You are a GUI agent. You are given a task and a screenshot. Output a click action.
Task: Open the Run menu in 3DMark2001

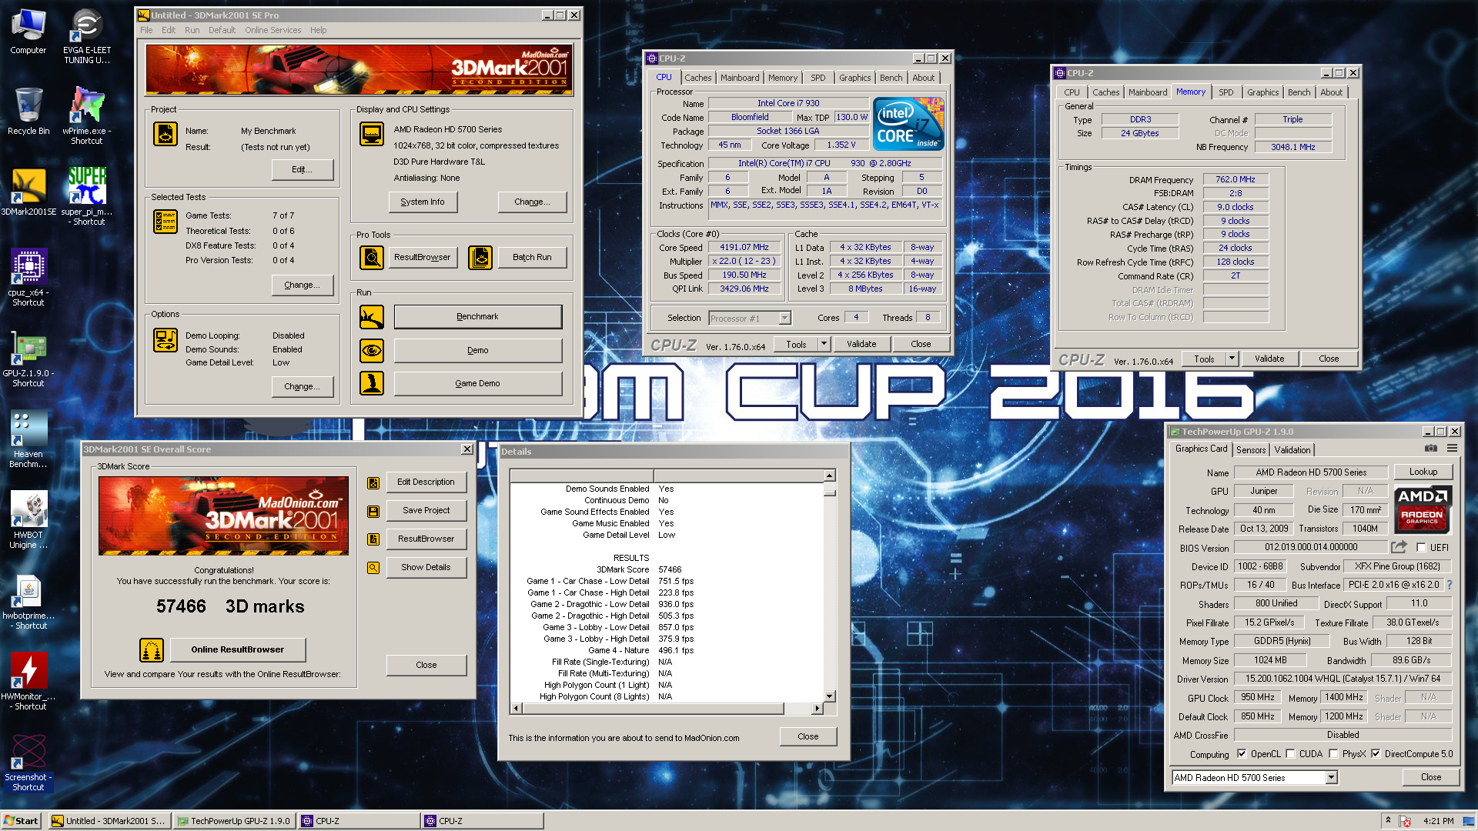point(192,30)
